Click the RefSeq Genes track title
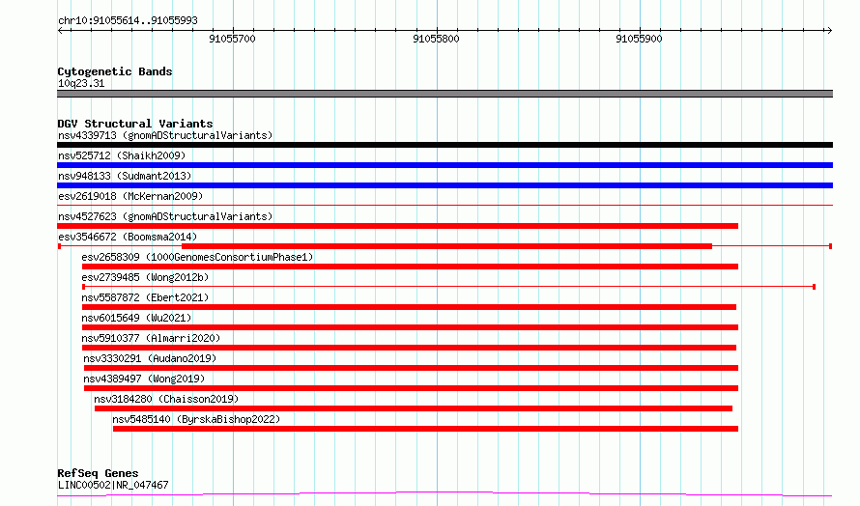The image size is (860, 506). (98, 473)
